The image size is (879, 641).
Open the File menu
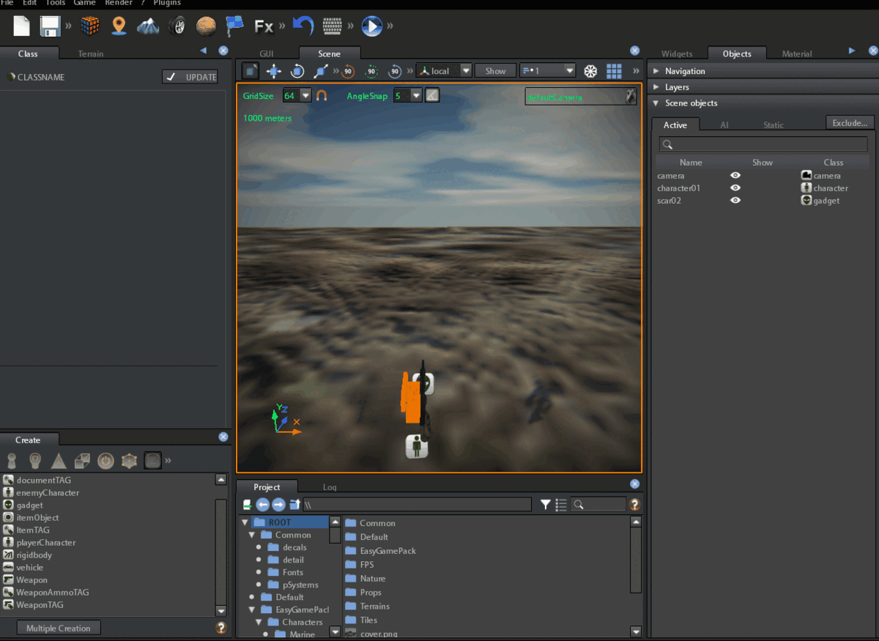click(7, 3)
